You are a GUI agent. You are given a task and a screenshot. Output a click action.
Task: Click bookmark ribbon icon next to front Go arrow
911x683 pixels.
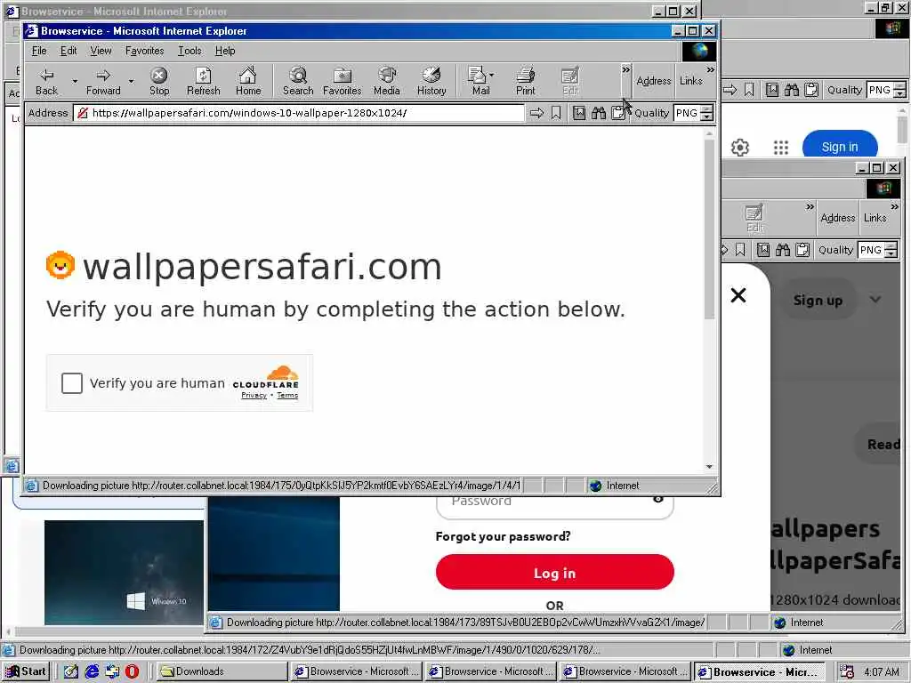pos(556,113)
